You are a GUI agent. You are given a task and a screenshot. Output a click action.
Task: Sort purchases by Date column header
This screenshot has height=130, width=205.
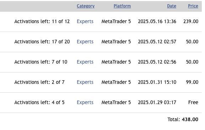point(172,6)
